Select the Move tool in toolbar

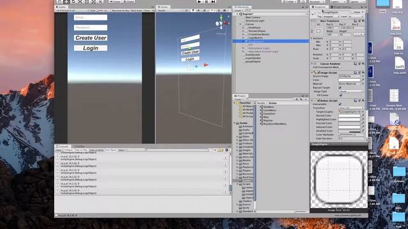coord(66,1)
